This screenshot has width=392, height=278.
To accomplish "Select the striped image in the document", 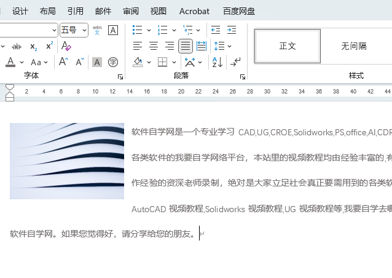I will pyautogui.click(x=67, y=161).
